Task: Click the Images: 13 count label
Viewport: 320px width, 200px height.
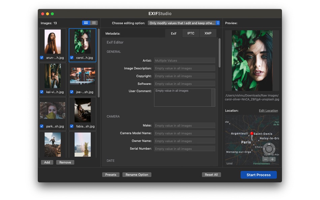Action: (x=49, y=23)
